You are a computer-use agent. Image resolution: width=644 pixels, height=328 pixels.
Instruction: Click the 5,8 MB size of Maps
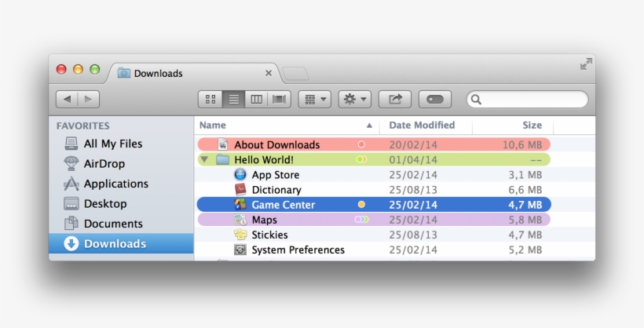[525, 220]
